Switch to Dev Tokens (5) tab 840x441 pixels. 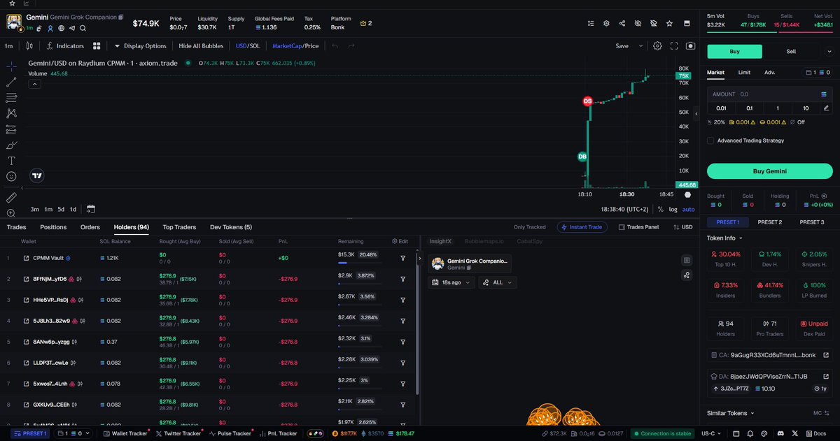click(x=231, y=227)
